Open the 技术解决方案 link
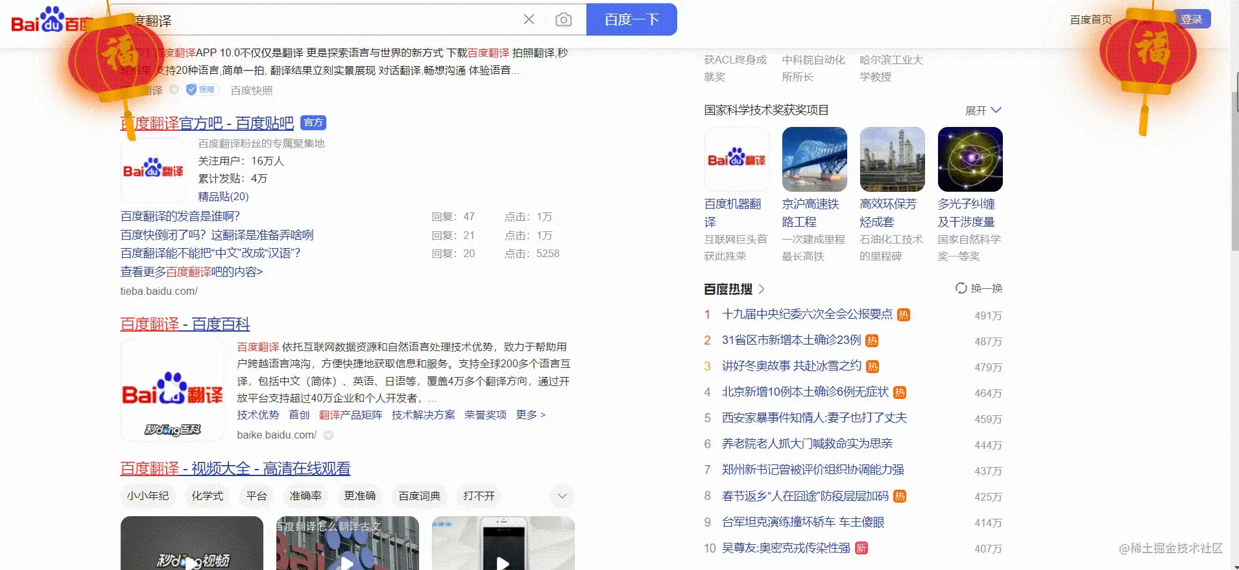Screen dimensions: 1239x570 [x=423, y=415]
